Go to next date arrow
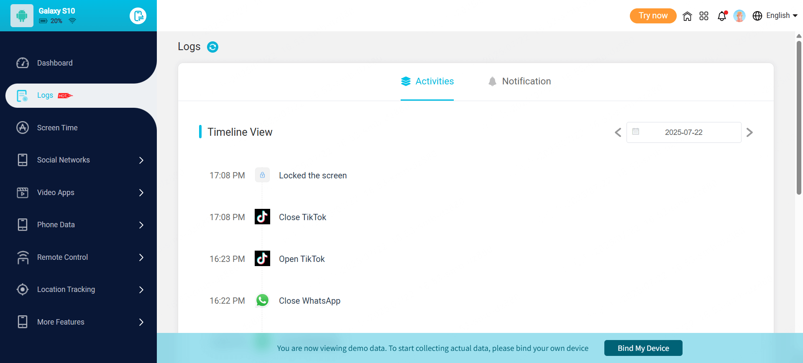 click(x=749, y=132)
